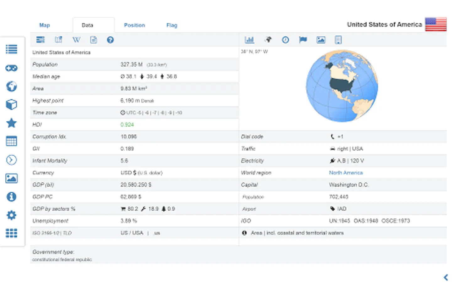Open the Flag tab
The width and height of the screenshot is (452, 283).
pyautogui.click(x=172, y=25)
